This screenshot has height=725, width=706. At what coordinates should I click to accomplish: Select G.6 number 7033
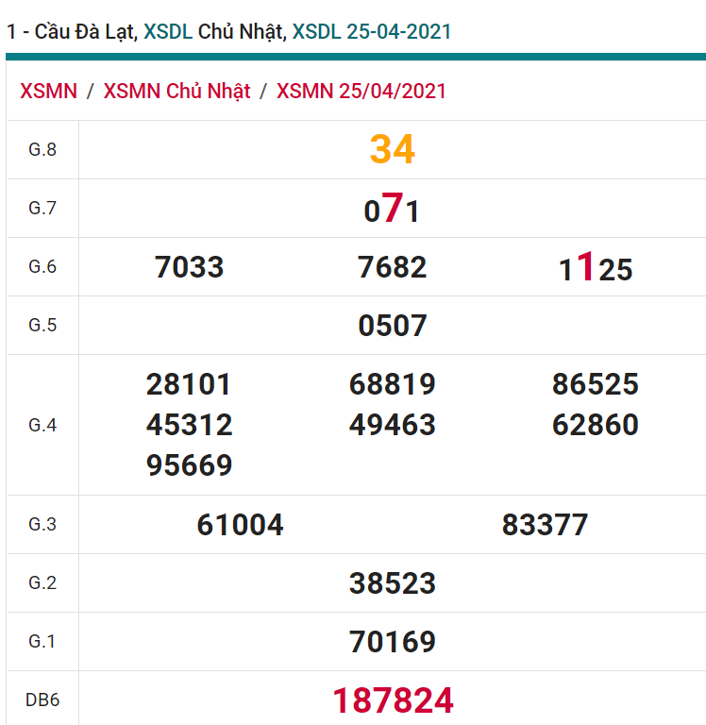190,267
